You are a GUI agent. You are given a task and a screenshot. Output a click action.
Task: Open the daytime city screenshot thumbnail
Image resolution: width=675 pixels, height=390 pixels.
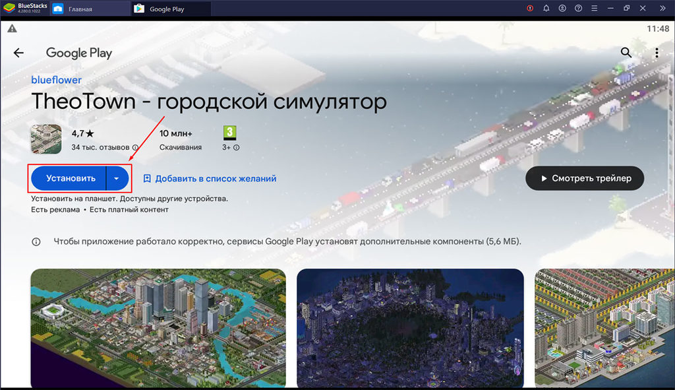(x=158, y=328)
